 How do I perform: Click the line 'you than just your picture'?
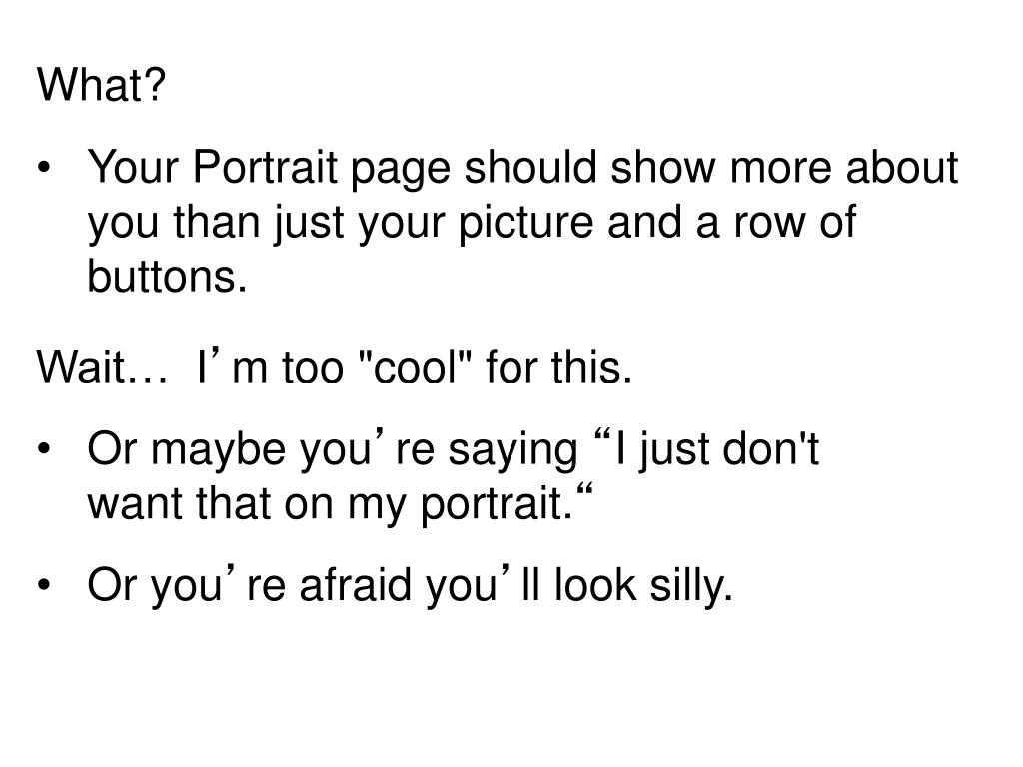(341, 224)
